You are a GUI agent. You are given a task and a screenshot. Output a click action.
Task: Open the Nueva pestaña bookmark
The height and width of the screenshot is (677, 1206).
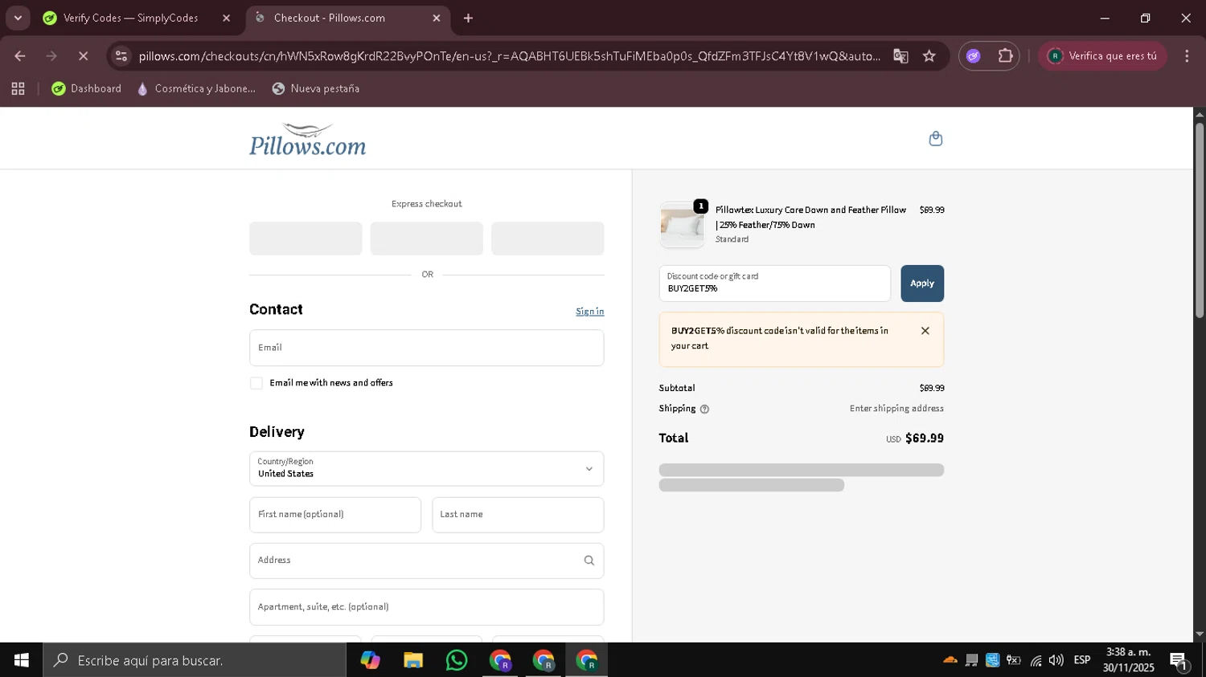(x=316, y=89)
